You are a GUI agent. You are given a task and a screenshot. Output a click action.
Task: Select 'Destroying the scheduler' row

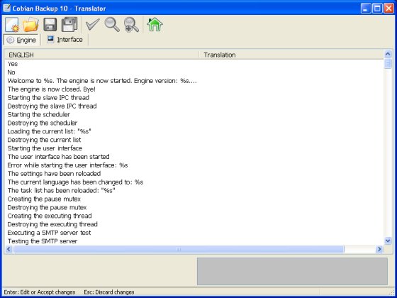pos(194,123)
